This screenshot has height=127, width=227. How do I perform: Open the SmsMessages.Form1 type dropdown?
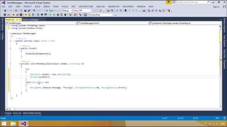(113, 23)
